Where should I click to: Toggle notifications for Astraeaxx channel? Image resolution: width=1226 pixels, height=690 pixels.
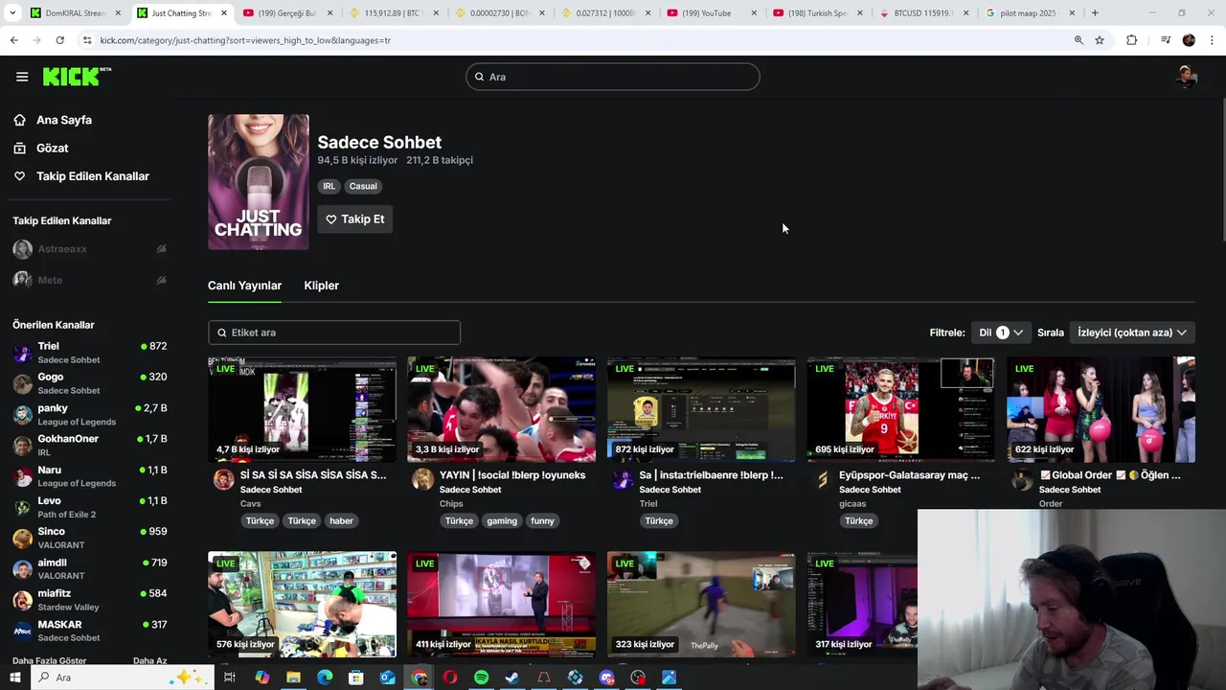[161, 249]
